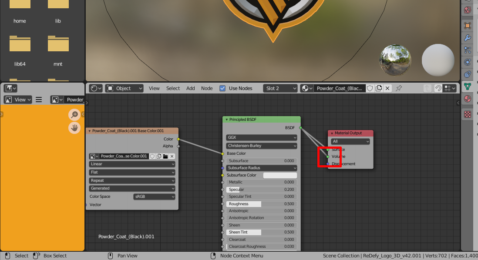This screenshot has height=260, width=478.
Task: Open the Select menu in node editor
Action: (x=173, y=88)
